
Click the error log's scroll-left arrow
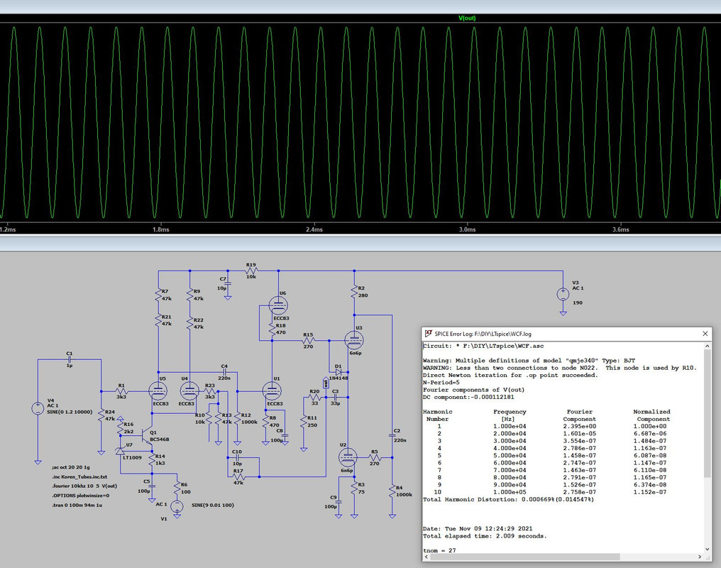[x=426, y=557]
